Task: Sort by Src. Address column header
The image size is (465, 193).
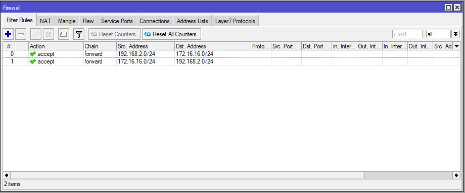Action: coord(146,46)
